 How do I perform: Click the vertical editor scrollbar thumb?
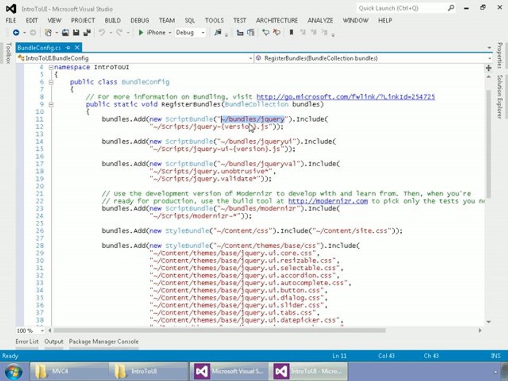(x=488, y=143)
